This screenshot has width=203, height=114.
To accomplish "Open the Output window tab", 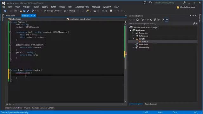I will point(27,108).
